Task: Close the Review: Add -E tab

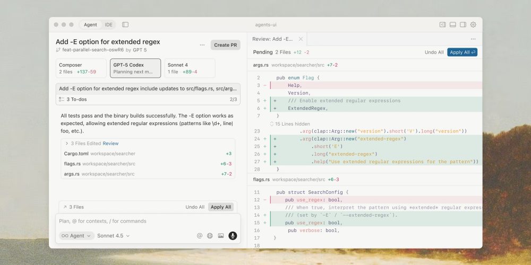Action: coord(301,39)
